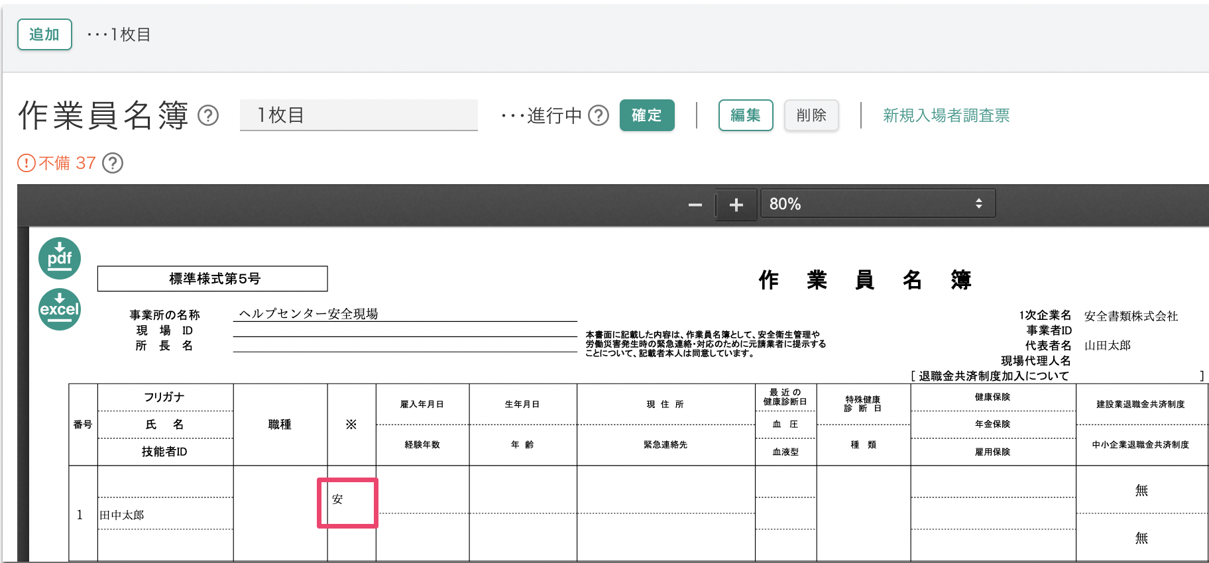
Task: Click the 不備 37 warning text
Action: pyautogui.click(x=67, y=163)
